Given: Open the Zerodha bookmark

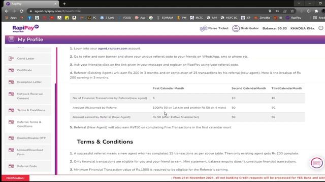Looking at the screenshot, I should pos(262,18).
